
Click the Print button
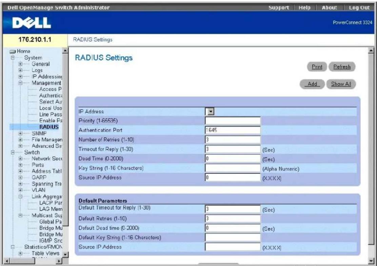317,67
